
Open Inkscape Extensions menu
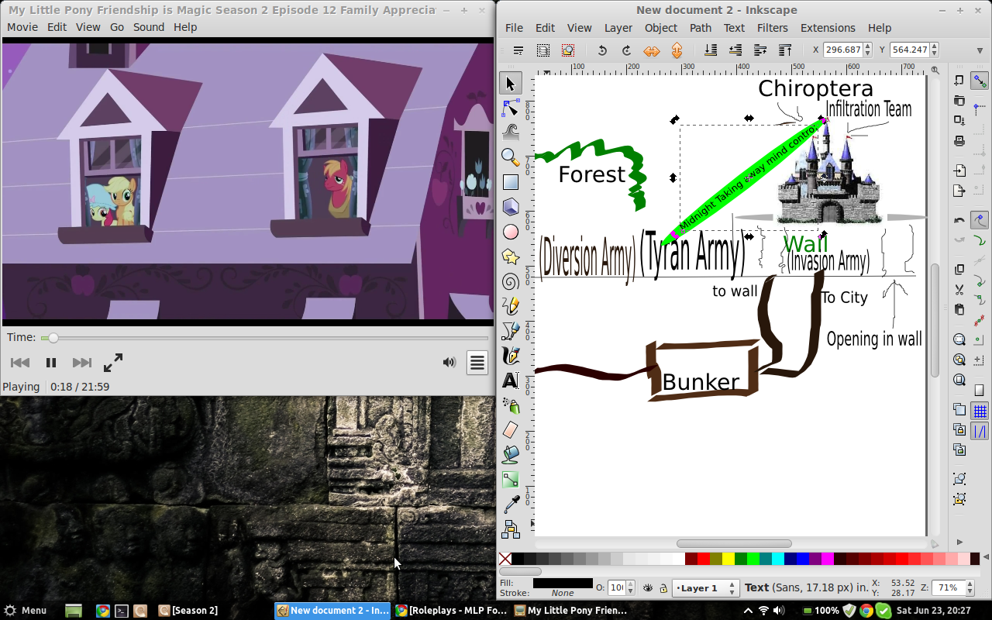[x=828, y=28]
